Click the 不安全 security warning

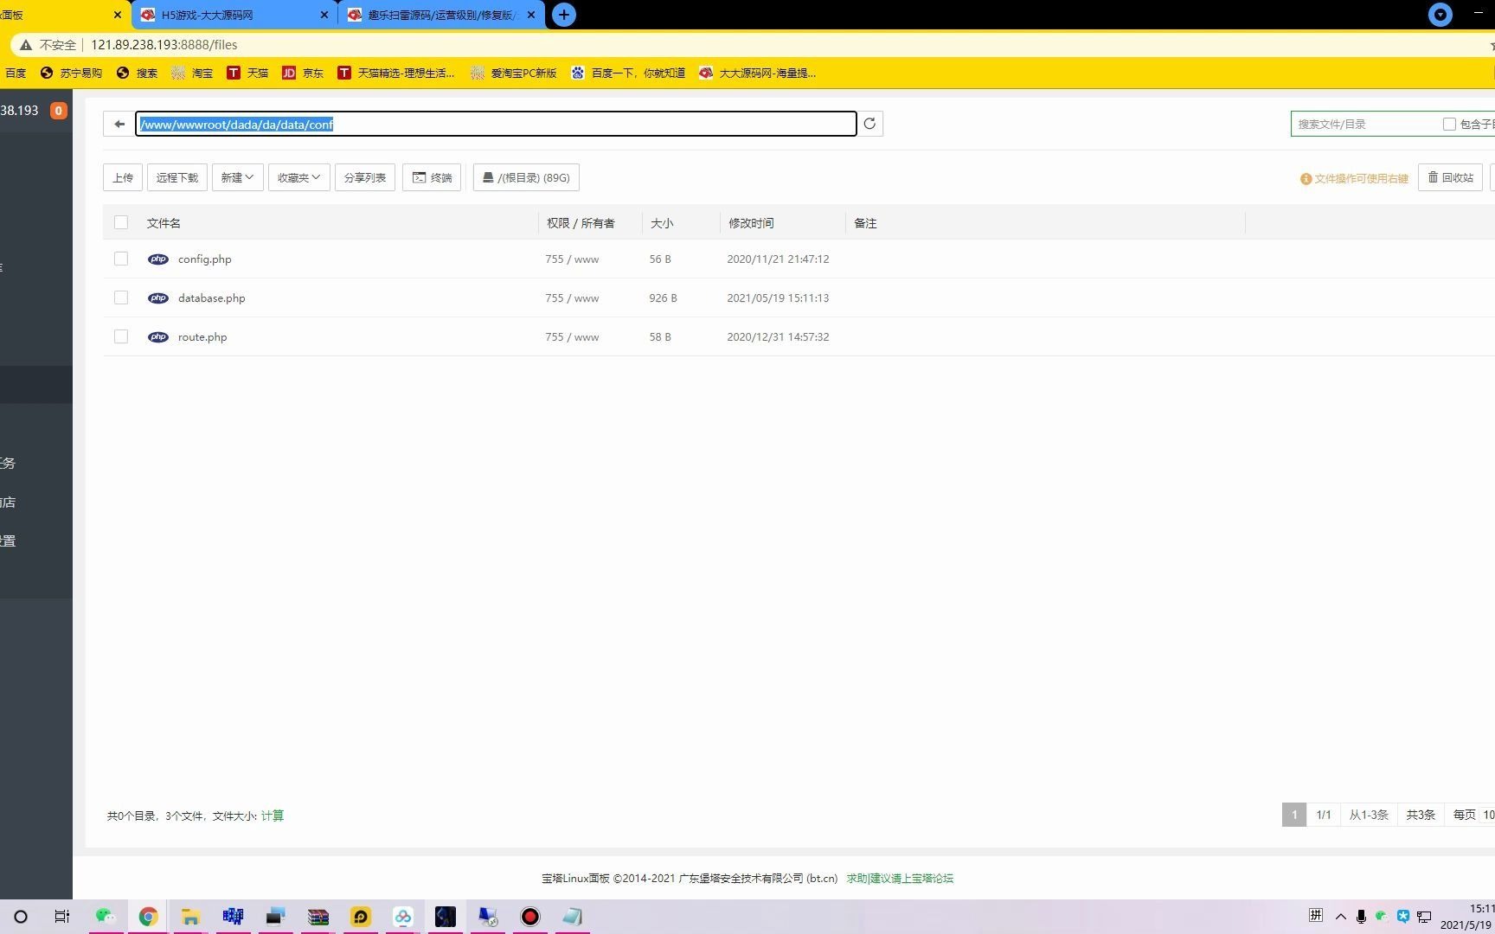tap(48, 44)
